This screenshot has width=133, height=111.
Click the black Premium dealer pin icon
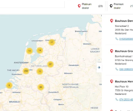point(111,6)
